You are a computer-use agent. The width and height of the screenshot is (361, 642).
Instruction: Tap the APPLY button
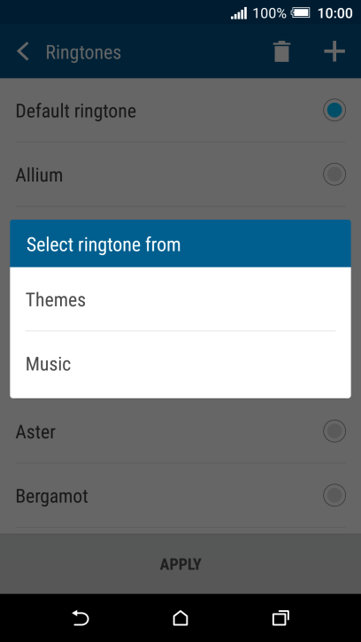point(180,564)
